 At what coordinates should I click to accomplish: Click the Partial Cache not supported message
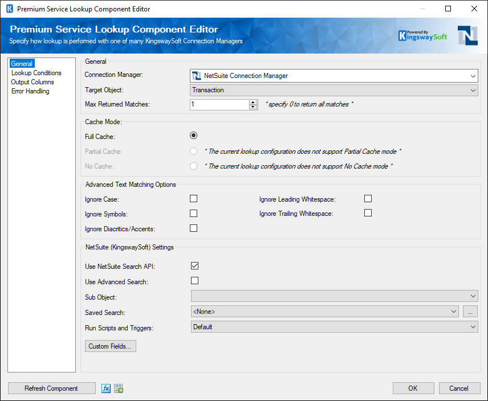[x=303, y=152]
